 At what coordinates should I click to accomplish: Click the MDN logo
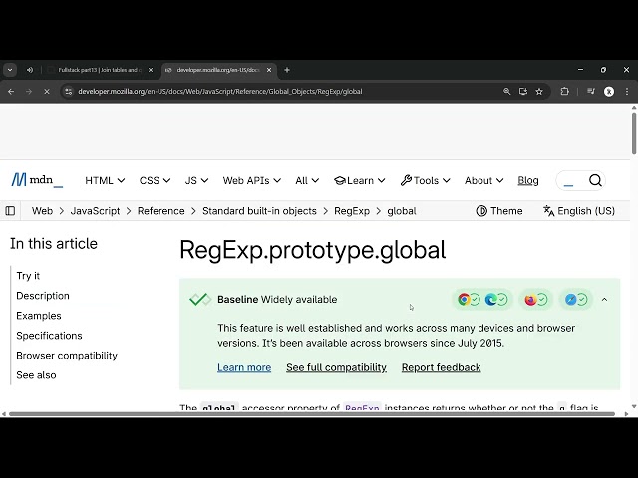point(37,180)
